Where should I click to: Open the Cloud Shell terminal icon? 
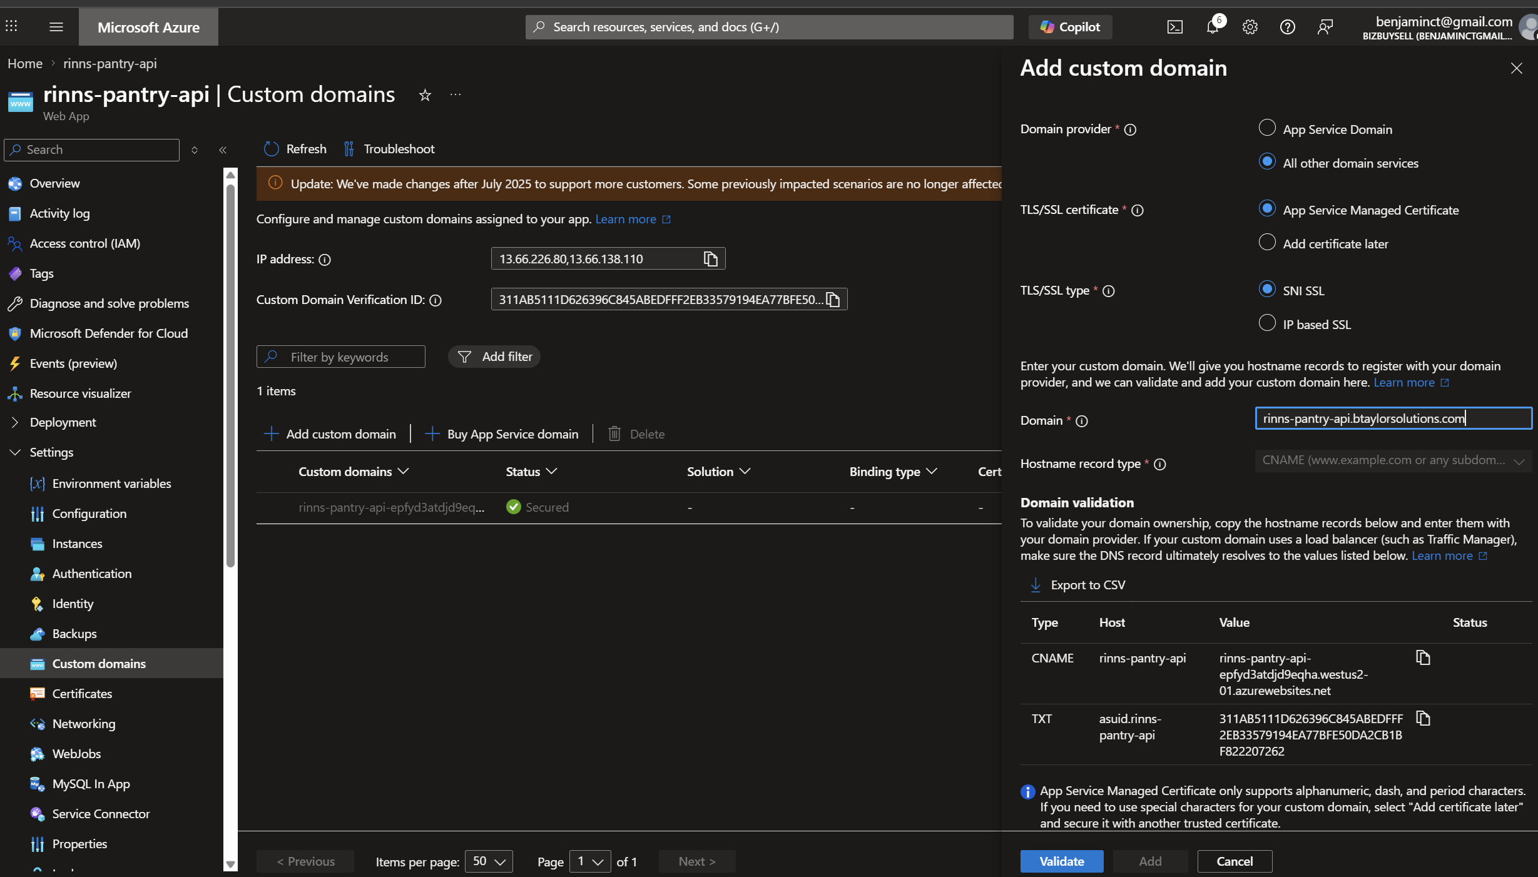[1174, 27]
